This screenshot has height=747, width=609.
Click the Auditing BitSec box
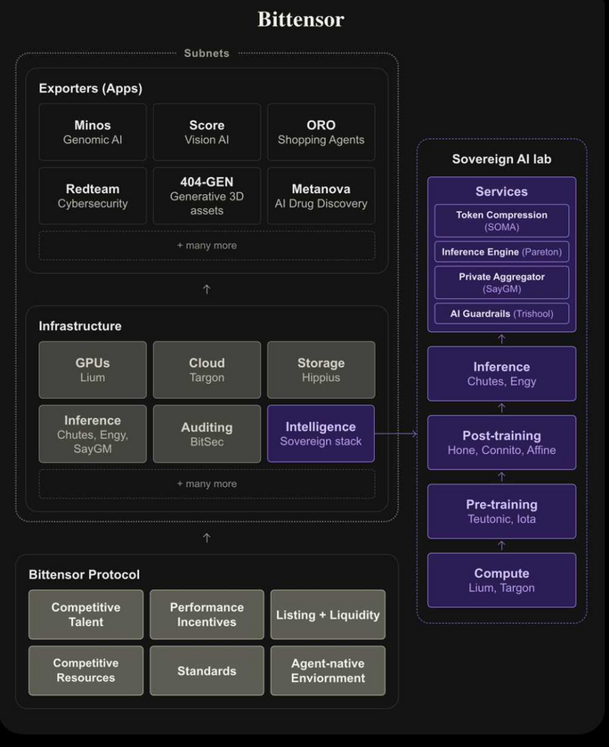point(207,434)
